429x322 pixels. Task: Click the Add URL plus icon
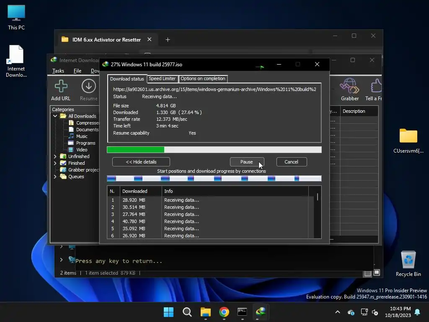tap(61, 86)
